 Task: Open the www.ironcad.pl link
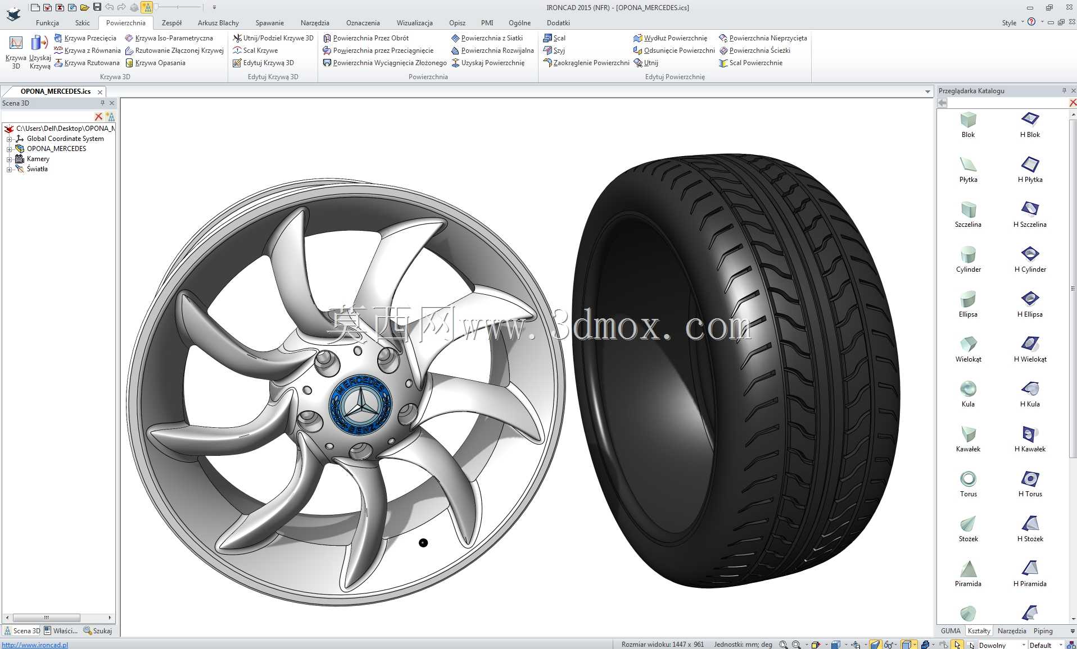point(35,645)
